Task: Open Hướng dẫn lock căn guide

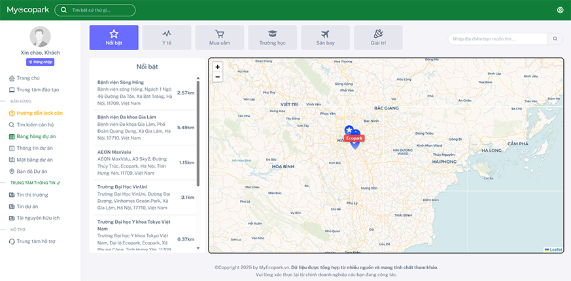Action: (39, 113)
